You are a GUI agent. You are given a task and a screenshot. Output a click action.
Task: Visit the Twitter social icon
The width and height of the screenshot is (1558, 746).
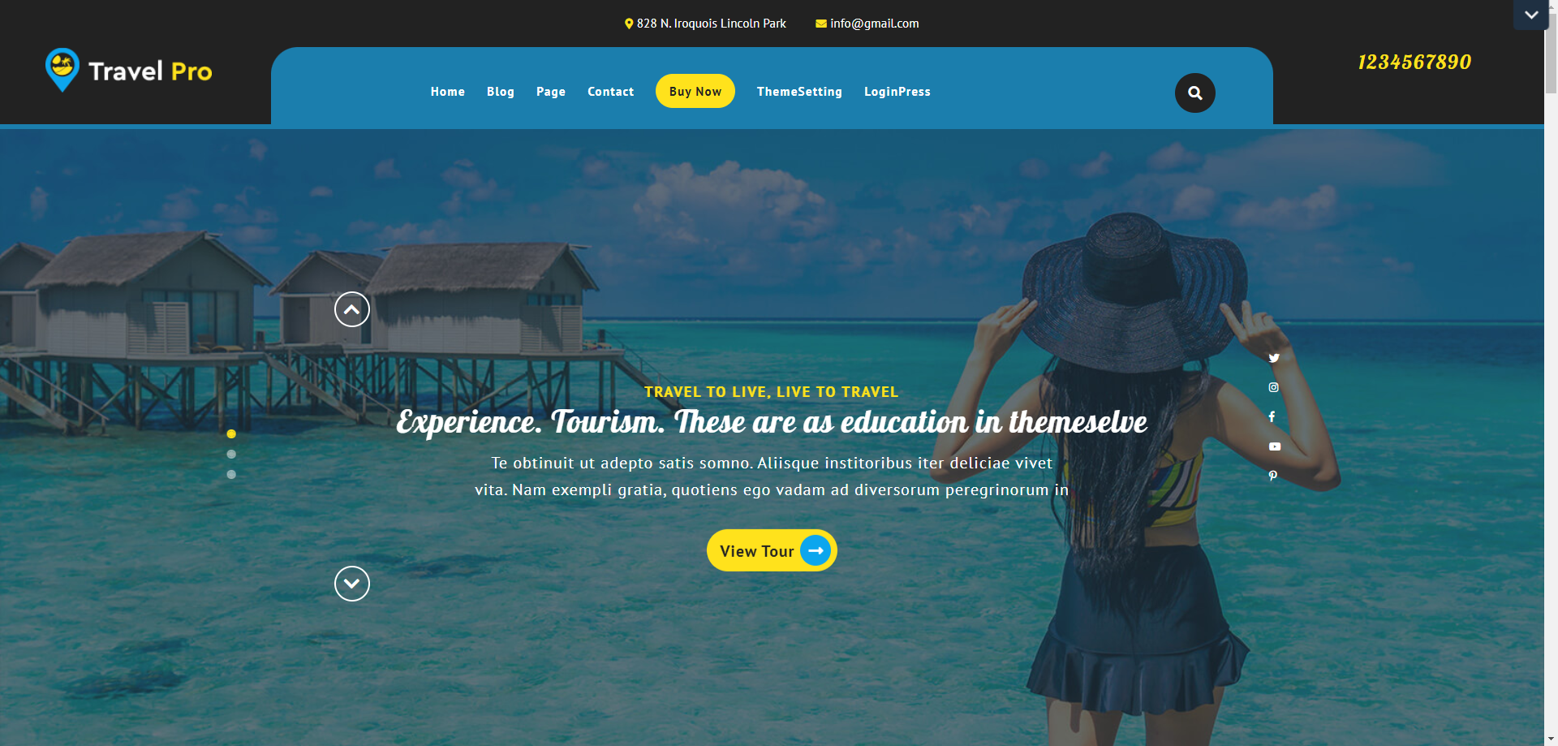point(1274,358)
